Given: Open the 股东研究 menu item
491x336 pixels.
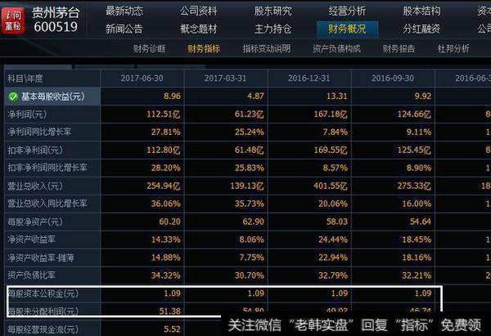Looking at the screenshot, I should click(273, 11).
